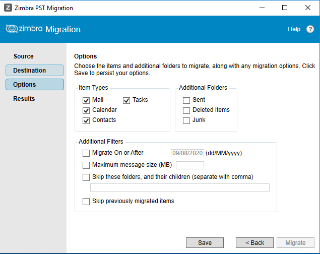Check Skip previously migrated items
Image resolution: width=320 pixels, height=254 pixels.
86,202
